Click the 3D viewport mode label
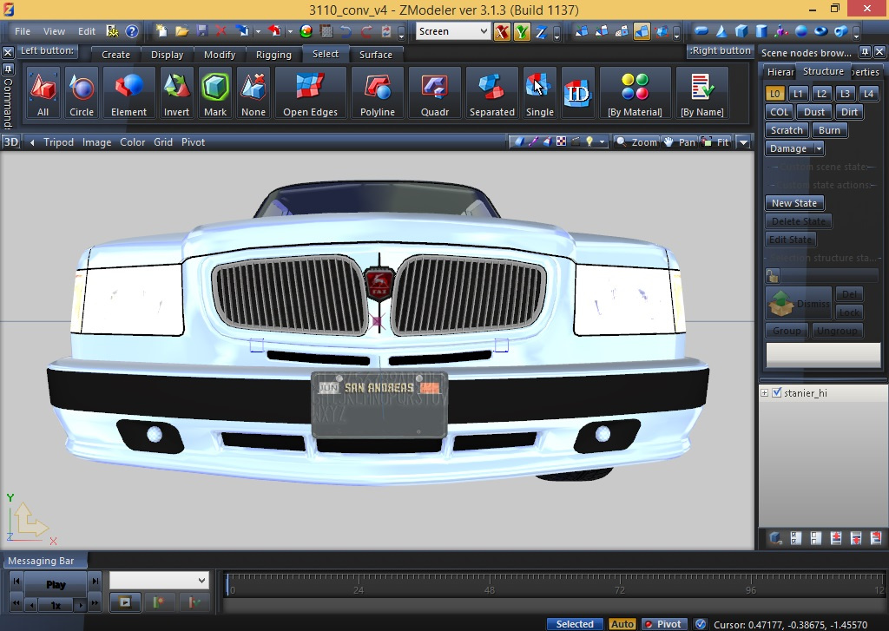This screenshot has height=631, width=889. 10,141
